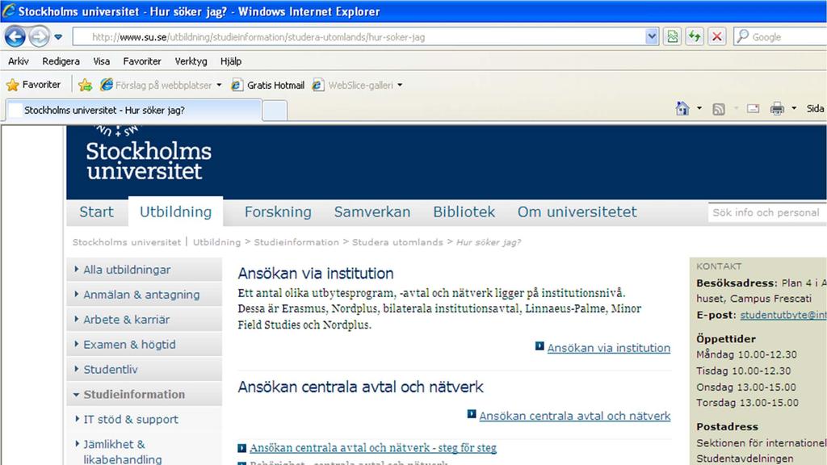The image size is (827, 465).
Task: Open the Bibliotek navigation tab
Action: tap(464, 212)
